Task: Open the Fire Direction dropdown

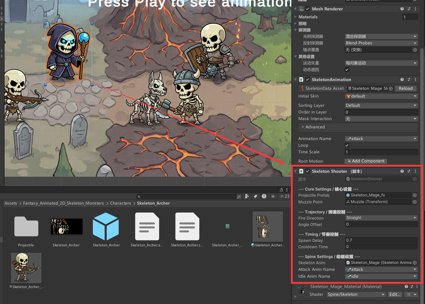Action: (381, 218)
